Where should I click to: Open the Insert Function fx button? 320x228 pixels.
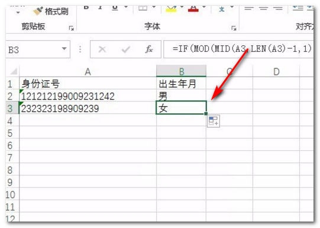(149, 49)
